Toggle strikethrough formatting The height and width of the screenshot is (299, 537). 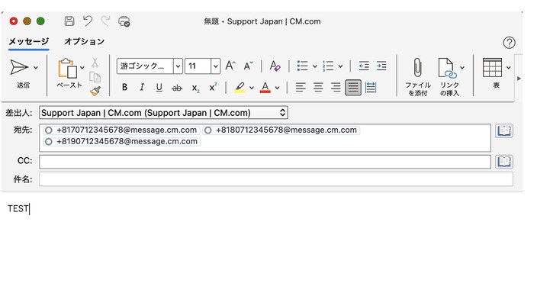click(177, 88)
